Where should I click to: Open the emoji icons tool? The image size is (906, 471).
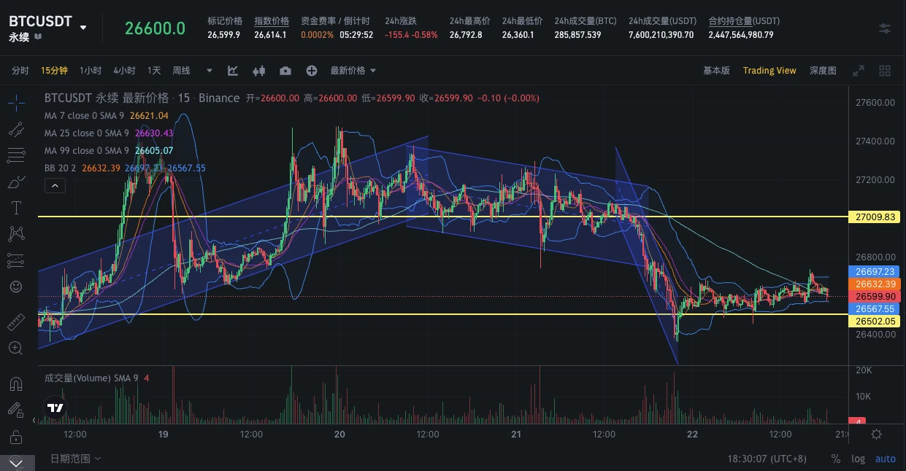(x=16, y=287)
